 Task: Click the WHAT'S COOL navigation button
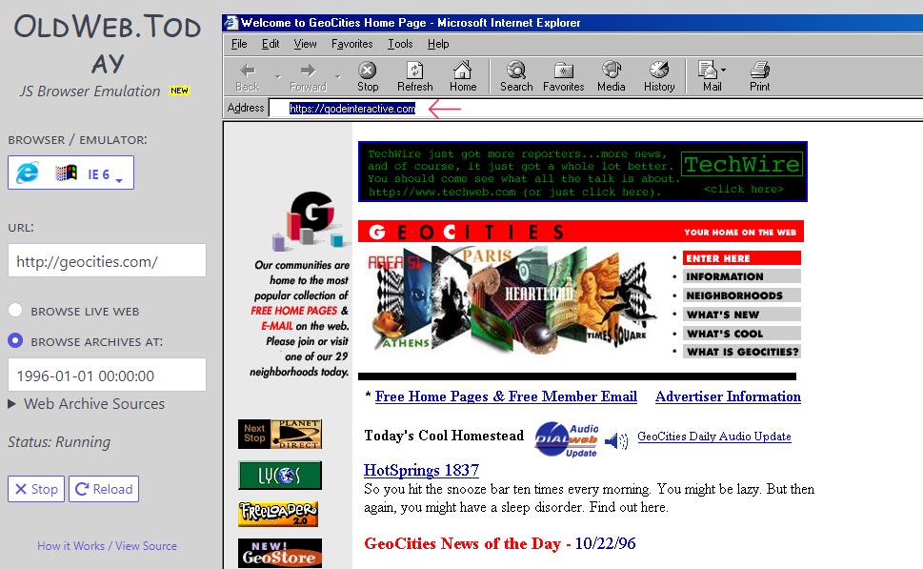(742, 333)
